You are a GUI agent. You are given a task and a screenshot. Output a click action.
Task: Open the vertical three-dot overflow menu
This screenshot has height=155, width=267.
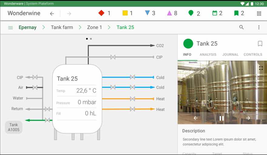[259, 27]
